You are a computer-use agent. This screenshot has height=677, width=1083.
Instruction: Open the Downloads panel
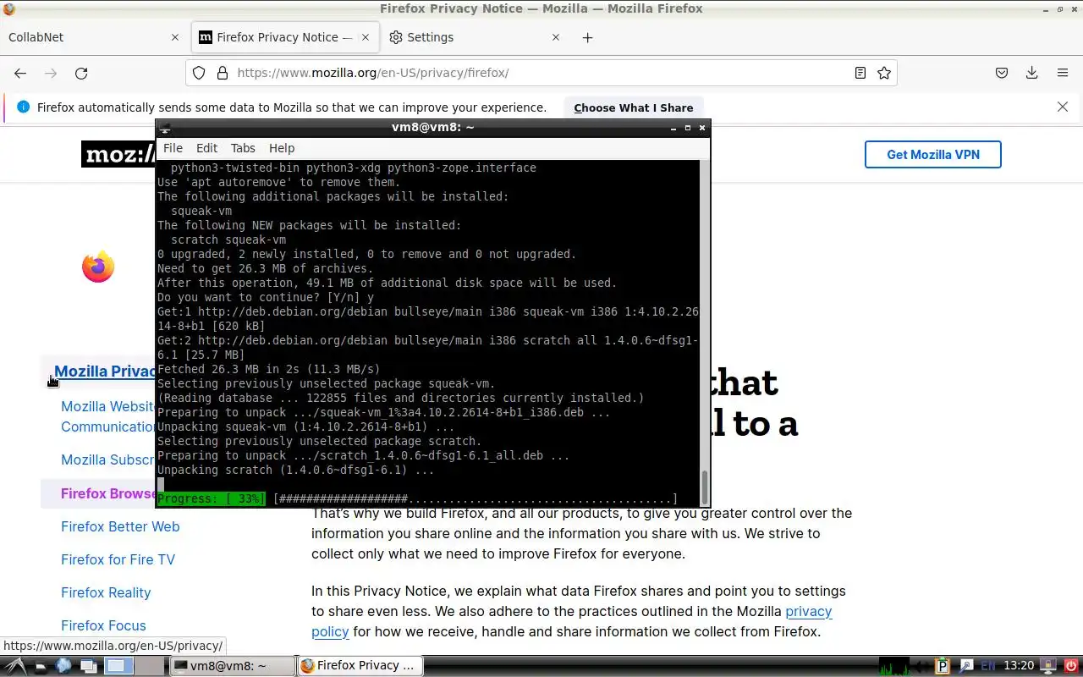(1031, 73)
